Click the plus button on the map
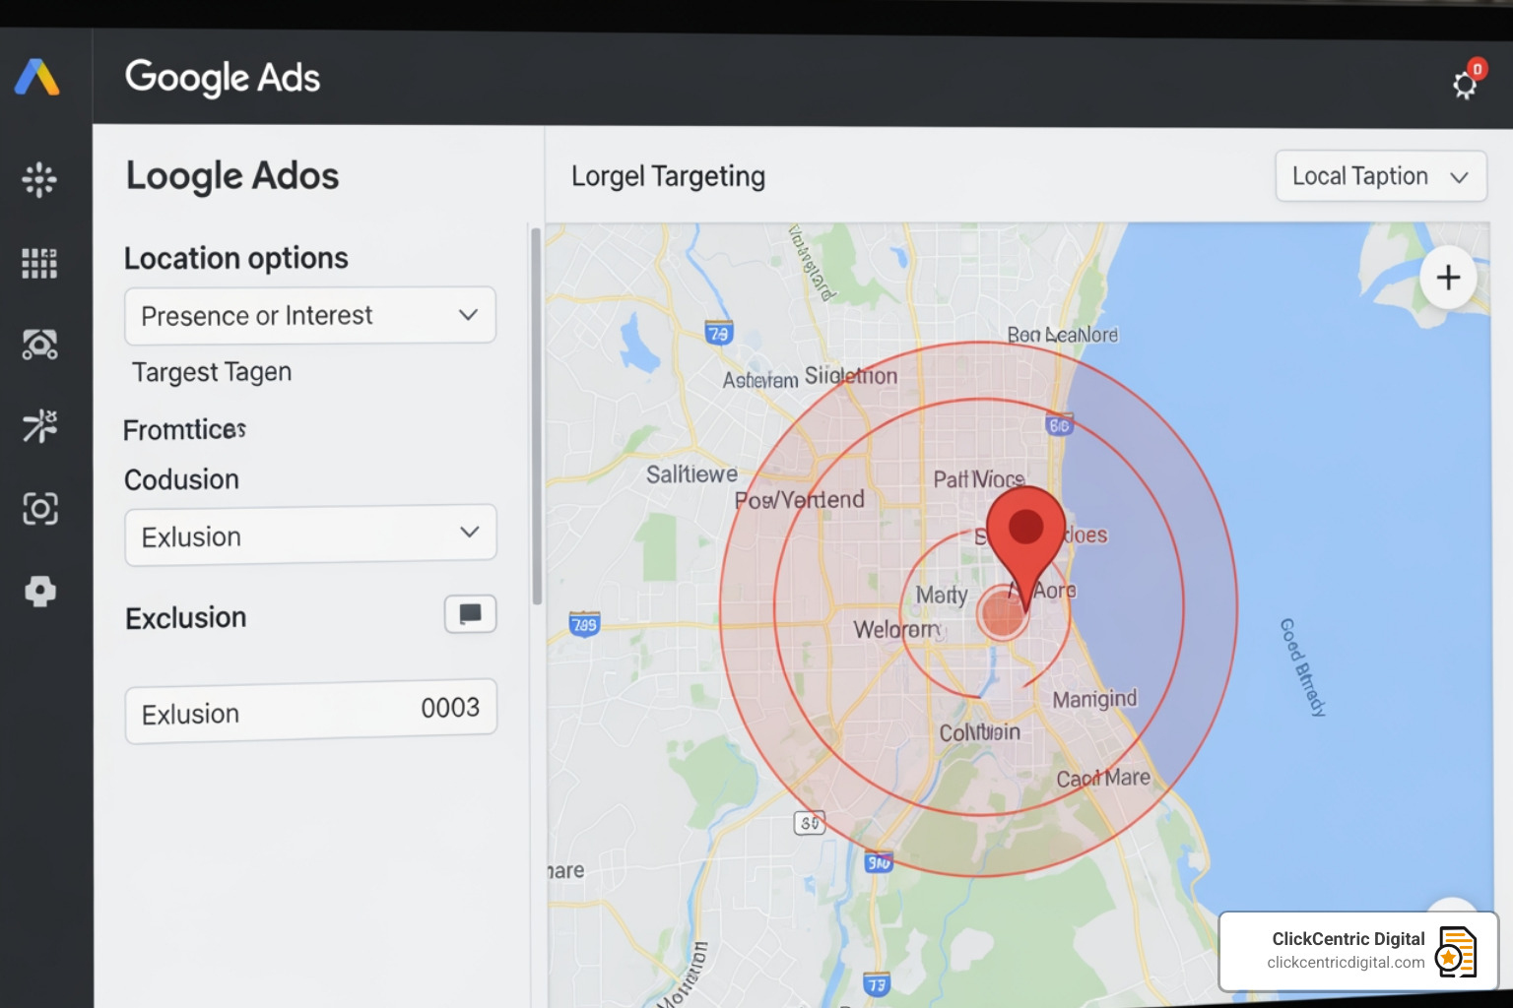Viewport: 1513px width, 1008px height. [1448, 278]
